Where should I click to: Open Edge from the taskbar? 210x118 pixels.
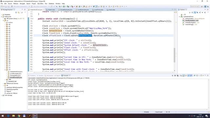coord(8,116)
